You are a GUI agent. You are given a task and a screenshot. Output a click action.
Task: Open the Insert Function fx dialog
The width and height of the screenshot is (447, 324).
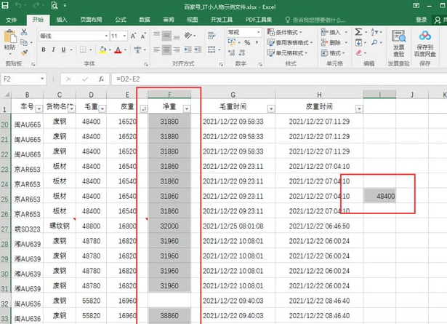click(x=101, y=79)
